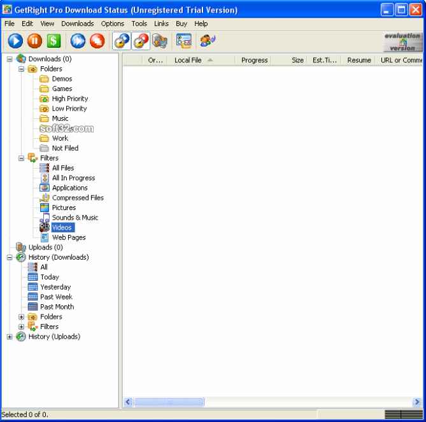Screen dimensions: 426x422
Task: Click the globe and computer toolbar icon
Action: point(160,41)
